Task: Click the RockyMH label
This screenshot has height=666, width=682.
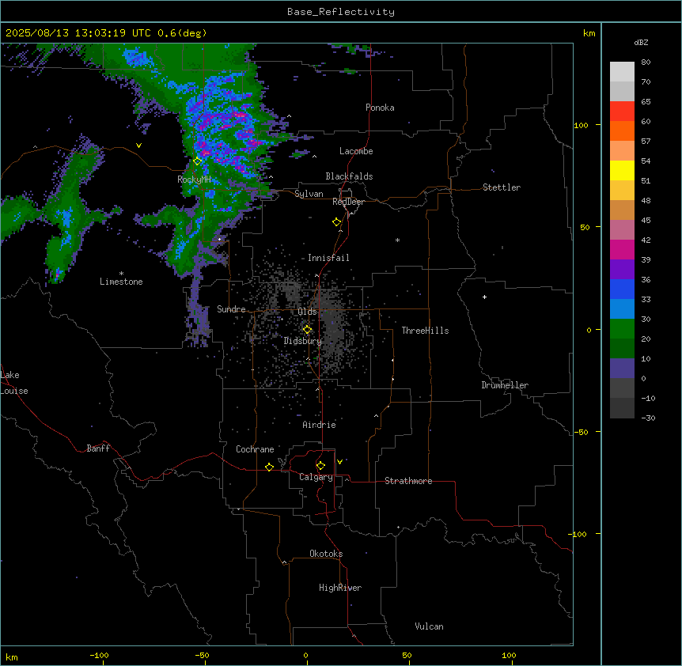Action: (x=194, y=179)
